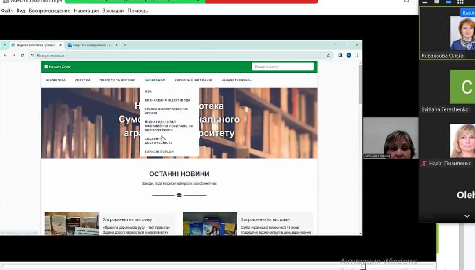The image size is (475, 270).
Task: Open the Воспроизведение menu
Action: coord(49,11)
